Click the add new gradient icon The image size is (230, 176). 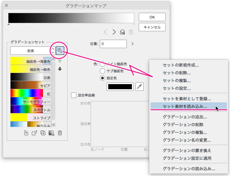pyautogui.click(x=51, y=133)
